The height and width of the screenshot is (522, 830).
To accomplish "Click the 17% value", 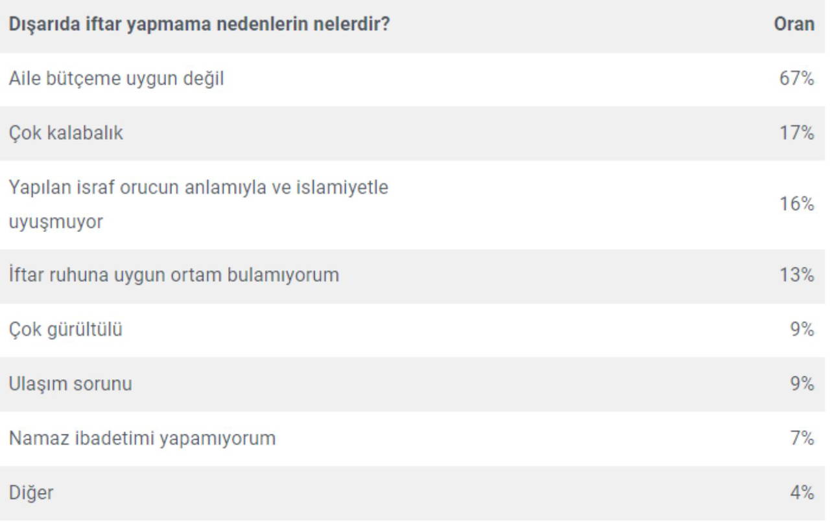I will 796,133.
